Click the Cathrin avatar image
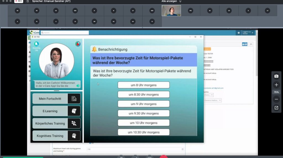The height and width of the screenshot is (158, 283). click(56, 61)
